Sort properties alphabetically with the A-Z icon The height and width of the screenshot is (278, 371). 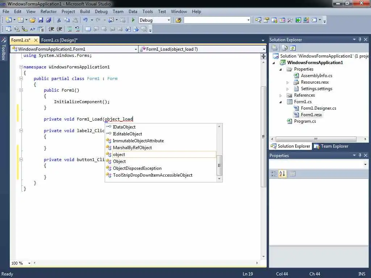coord(282,174)
